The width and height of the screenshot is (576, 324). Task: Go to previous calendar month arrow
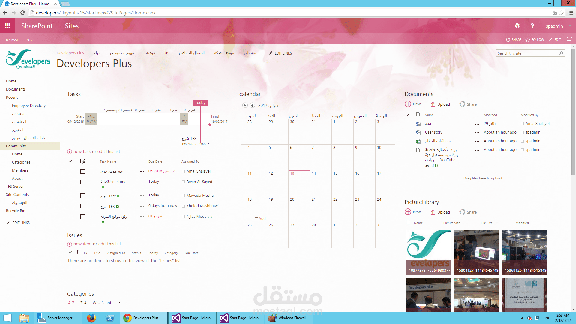[245, 105]
